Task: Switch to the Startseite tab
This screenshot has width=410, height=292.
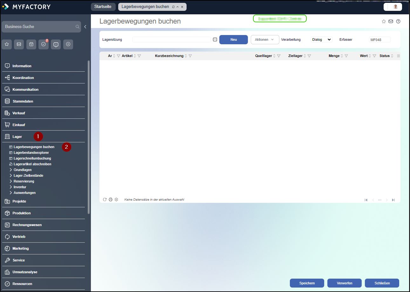Action: click(x=103, y=7)
